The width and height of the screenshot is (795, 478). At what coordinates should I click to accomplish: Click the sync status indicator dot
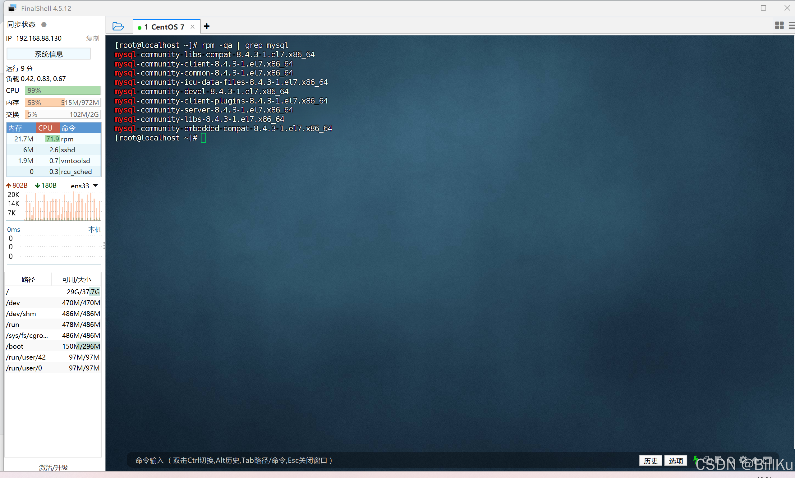click(x=44, y=25)
